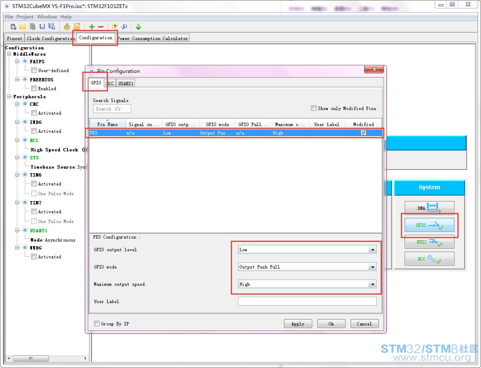Viewport: 481px width, 368px height.
Task: Click the TIM6 peripheral icon in tree
Action: 25,175
